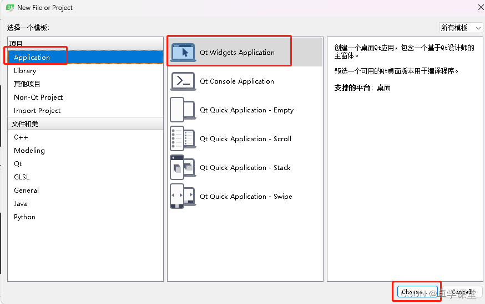Screen dimensions: 485x304
Task: Select the C++ files category
Action: tap(85, 137)
